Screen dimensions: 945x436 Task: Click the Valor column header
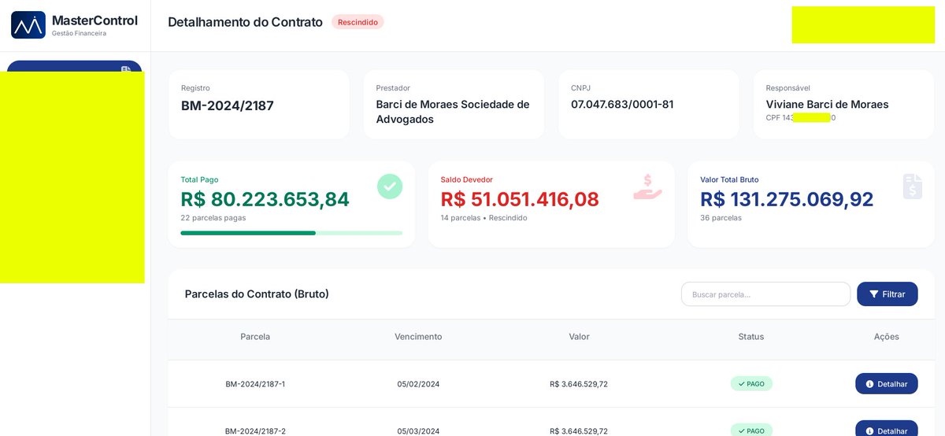tap(579, 337)
